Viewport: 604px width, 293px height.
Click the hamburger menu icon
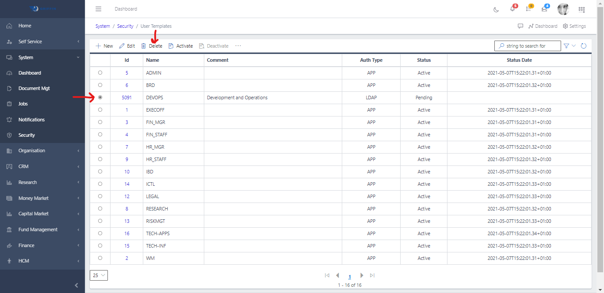point(99,9)
